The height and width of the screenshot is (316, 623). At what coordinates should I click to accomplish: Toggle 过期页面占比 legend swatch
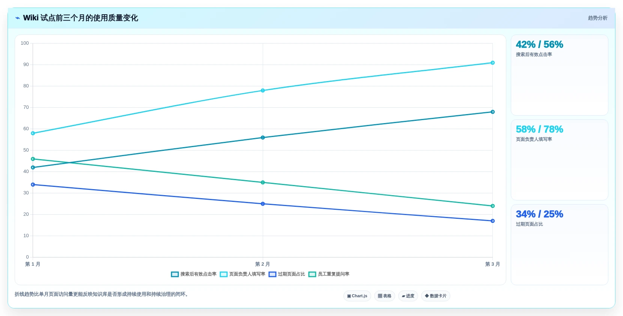(x=272, y=274)
